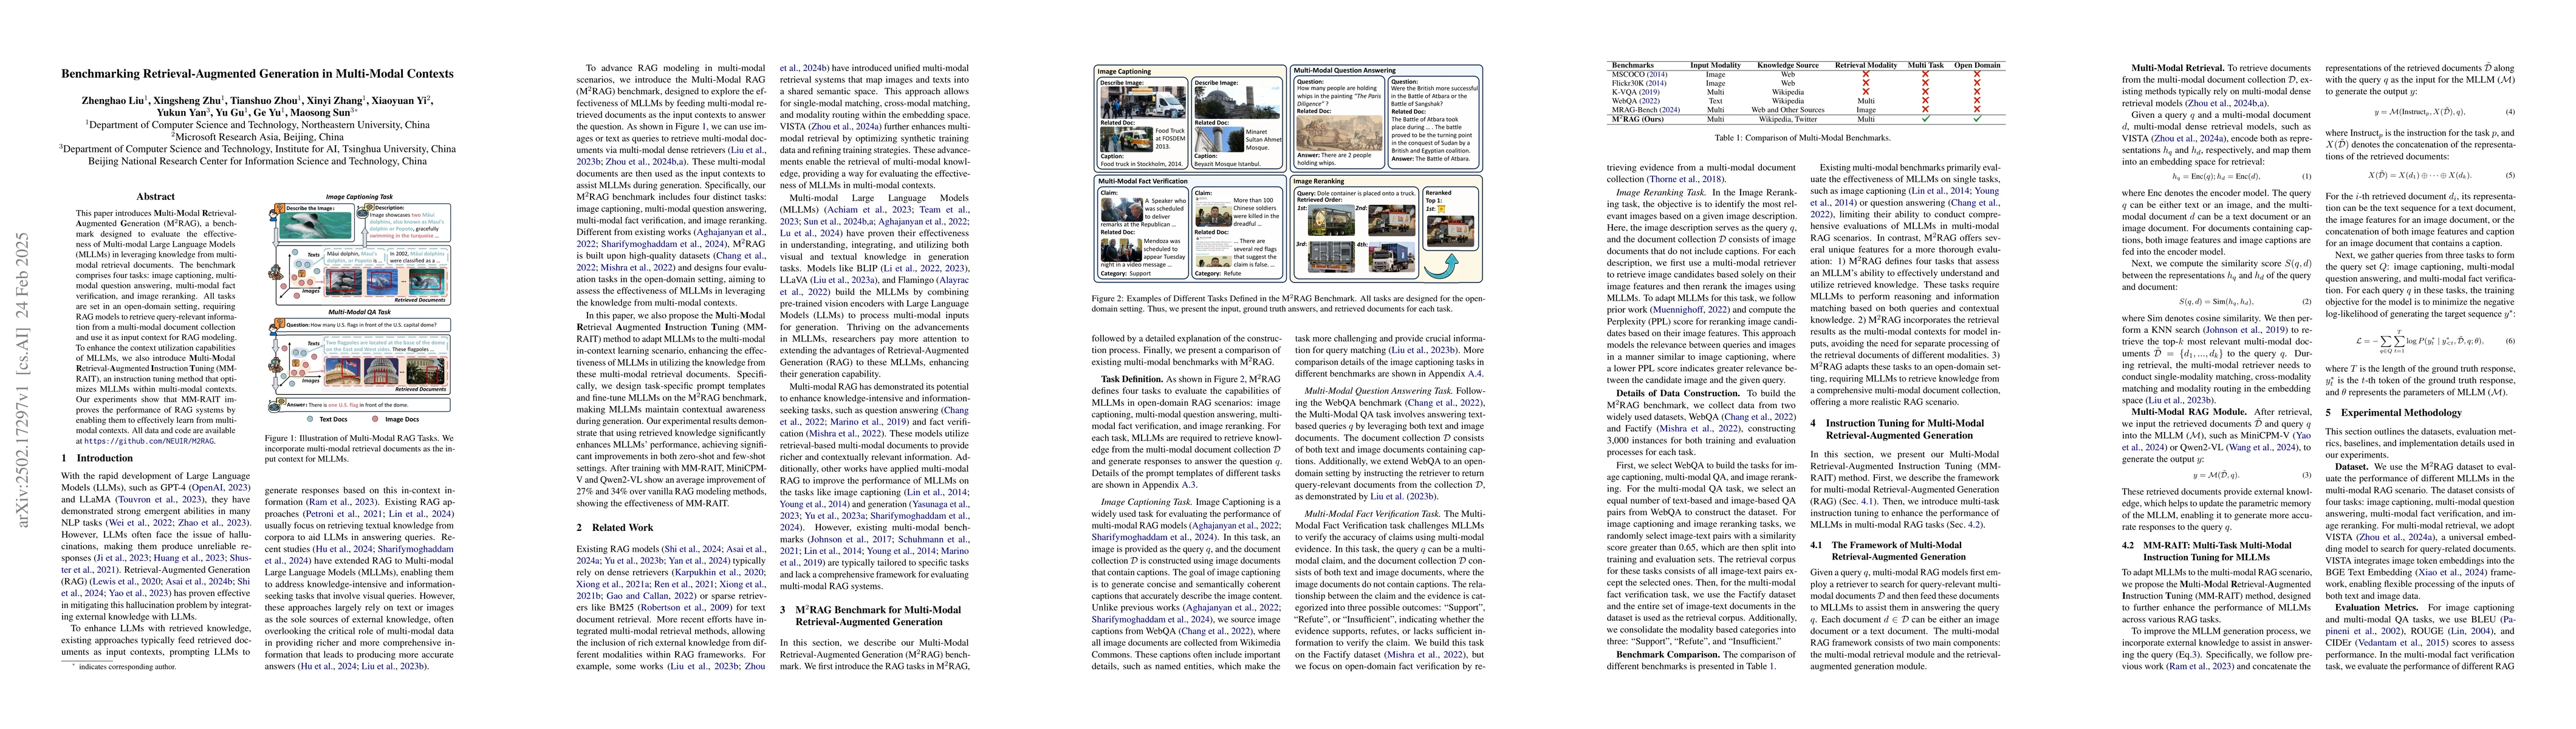The image size is (2576, 729).
Task: Click the '2 Related Work' section heading
Action: pyautogui.click(x=614, y=527)
